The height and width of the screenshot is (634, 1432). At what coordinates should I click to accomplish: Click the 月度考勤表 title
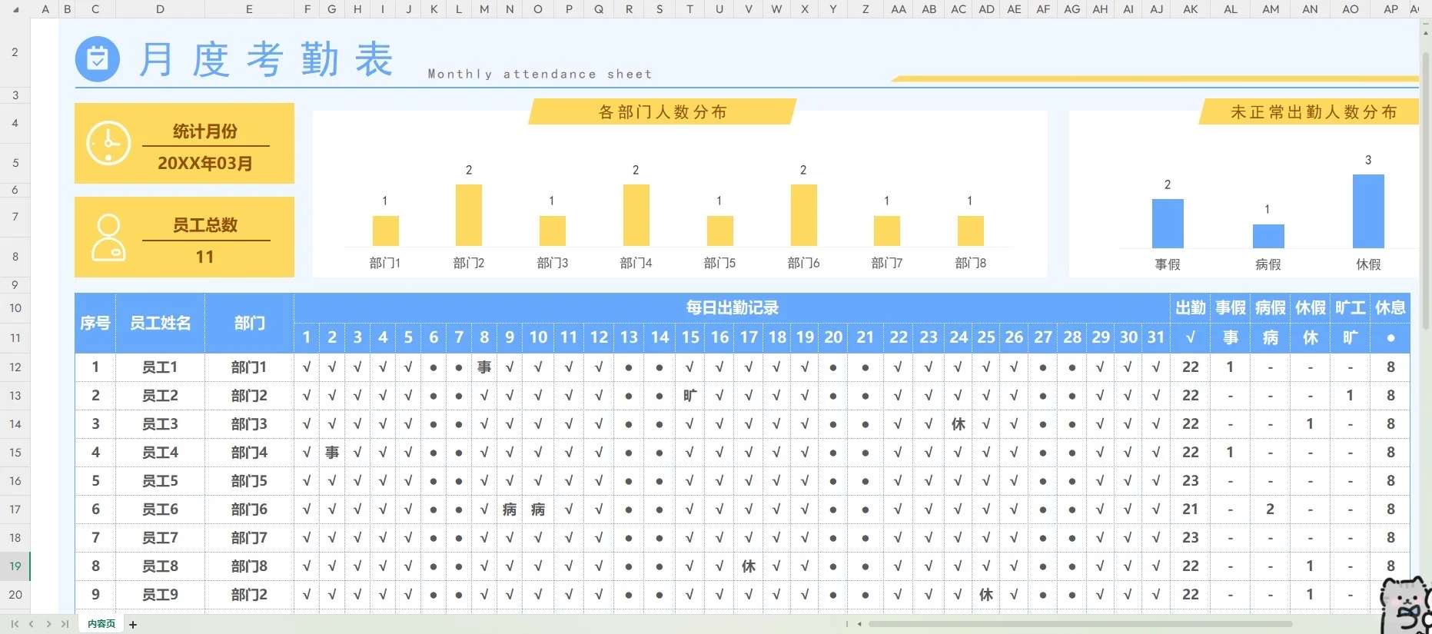tap(266, 60)
